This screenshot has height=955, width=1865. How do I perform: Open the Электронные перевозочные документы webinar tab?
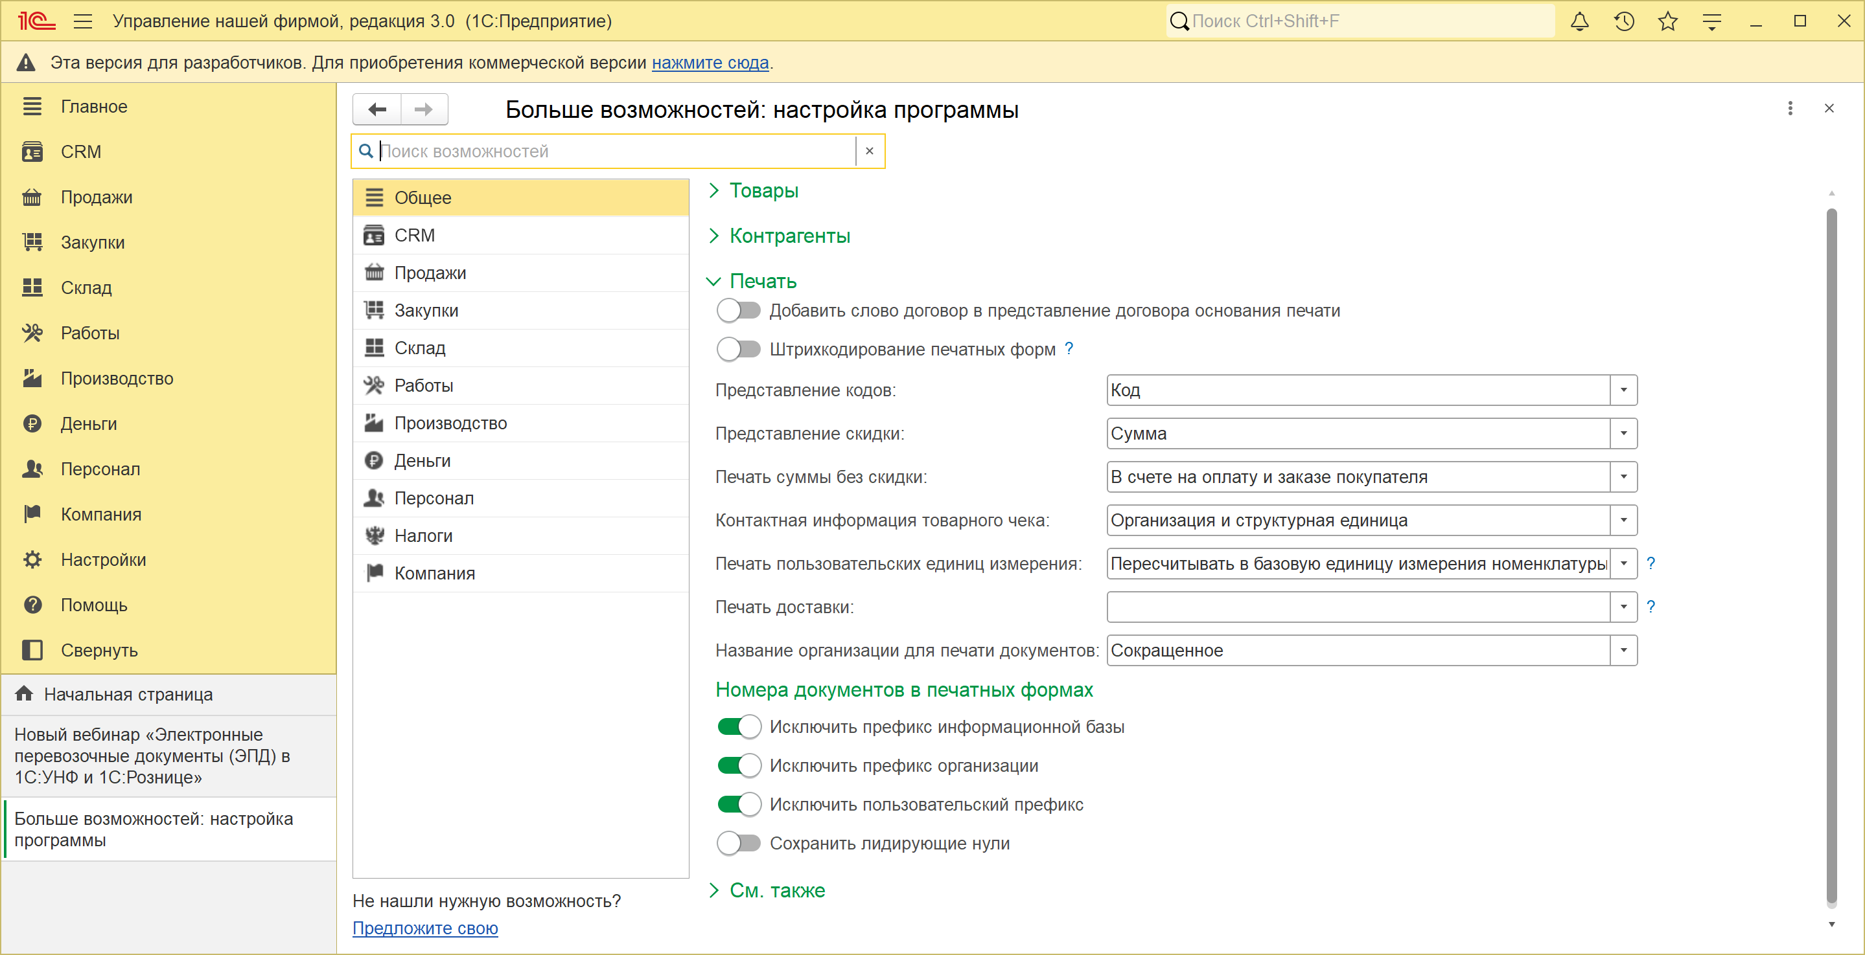(x=168, y=756)
